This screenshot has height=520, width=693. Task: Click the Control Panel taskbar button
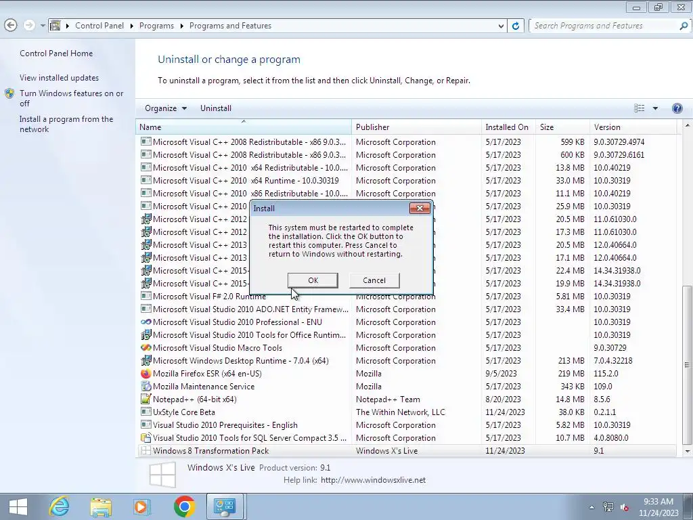pyautogui.click(x=225, y=506)
